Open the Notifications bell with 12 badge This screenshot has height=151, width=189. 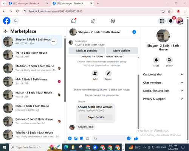171,21
